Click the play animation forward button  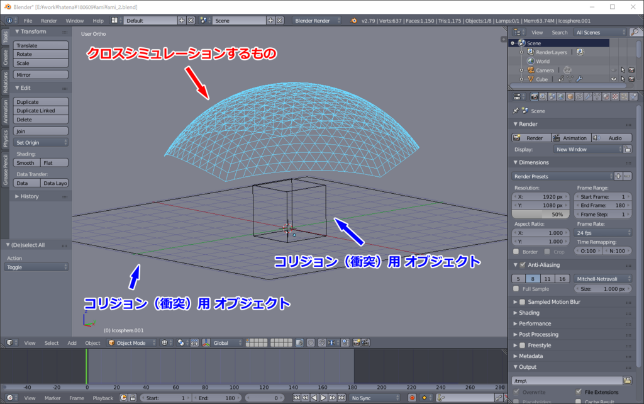[x=323, y=398]
